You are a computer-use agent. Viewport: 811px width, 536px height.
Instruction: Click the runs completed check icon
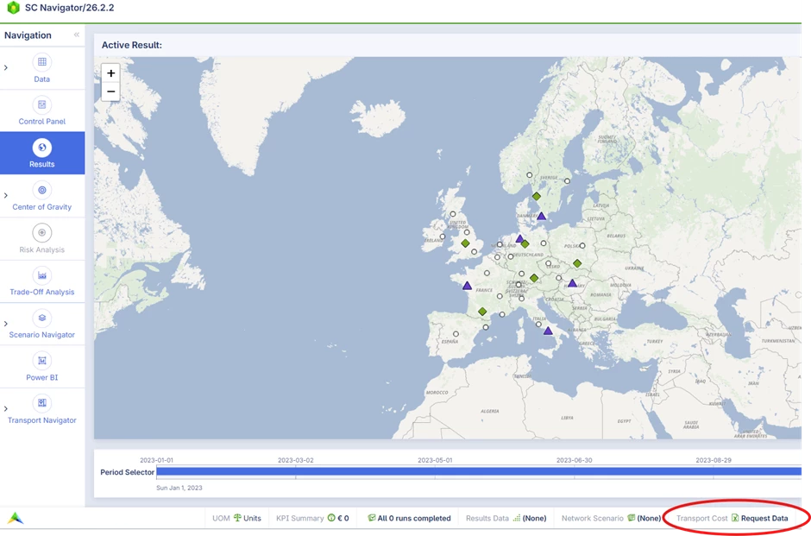click(x=371, y=518)
